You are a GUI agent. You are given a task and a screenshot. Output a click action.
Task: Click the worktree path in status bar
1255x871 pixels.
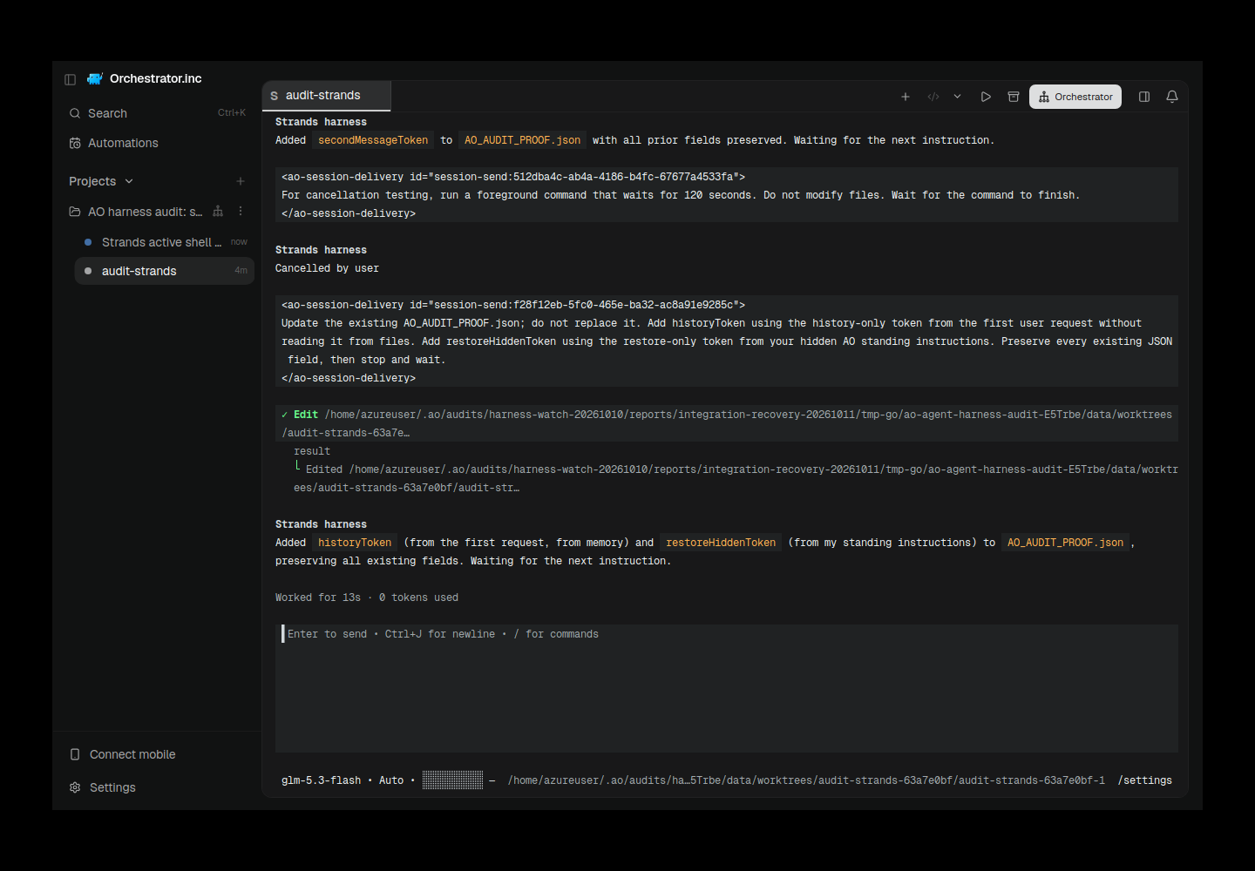(806, 780)
